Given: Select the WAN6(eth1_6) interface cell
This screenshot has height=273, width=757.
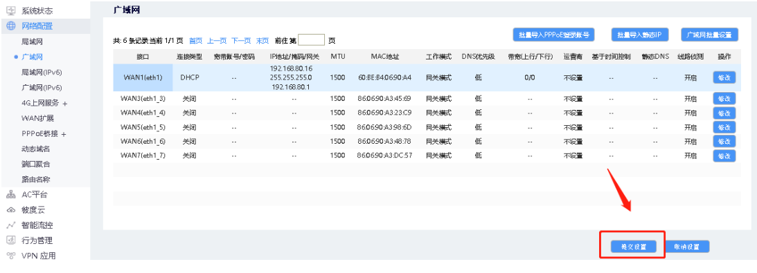Looking at the screenshot, I should point(143,142).
